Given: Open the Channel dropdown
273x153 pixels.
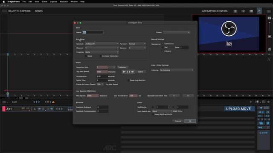Looking at the screenshot, I should pos(102,48).
